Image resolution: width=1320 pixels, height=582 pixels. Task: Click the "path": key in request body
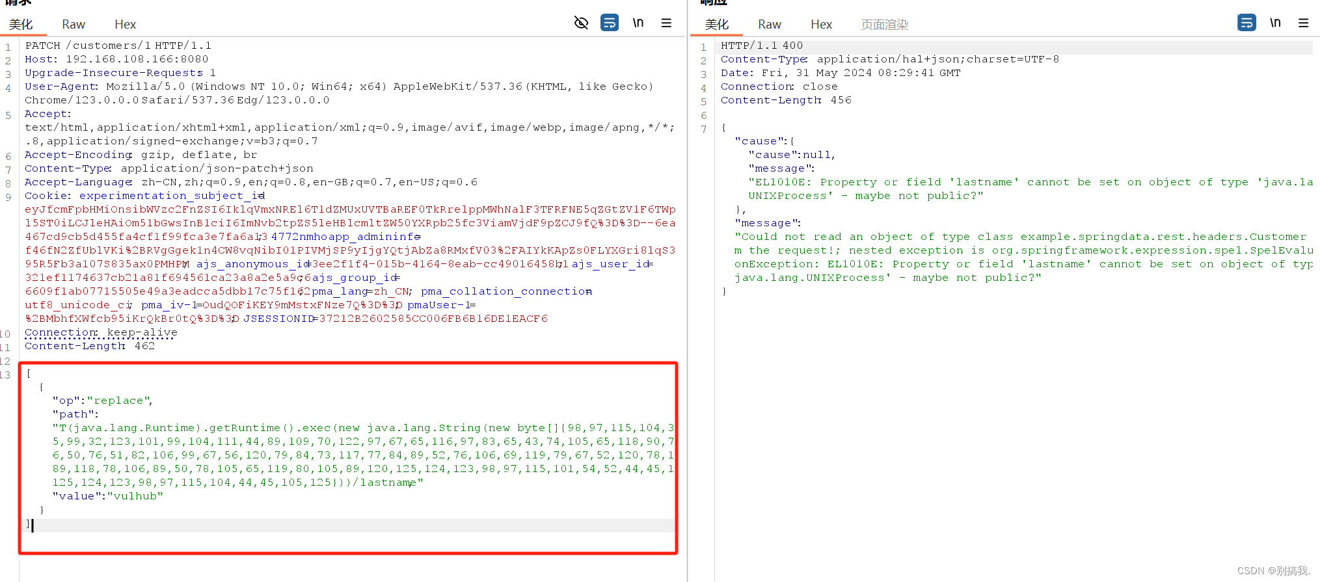point(75,414)
